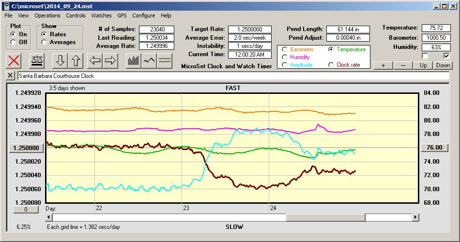Screen dimensions: 460x242
Task: Select the wavy lines view icon
Action: (164, 60)
